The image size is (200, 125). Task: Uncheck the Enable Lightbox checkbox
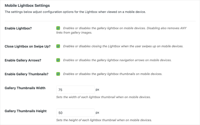(58, 28)
